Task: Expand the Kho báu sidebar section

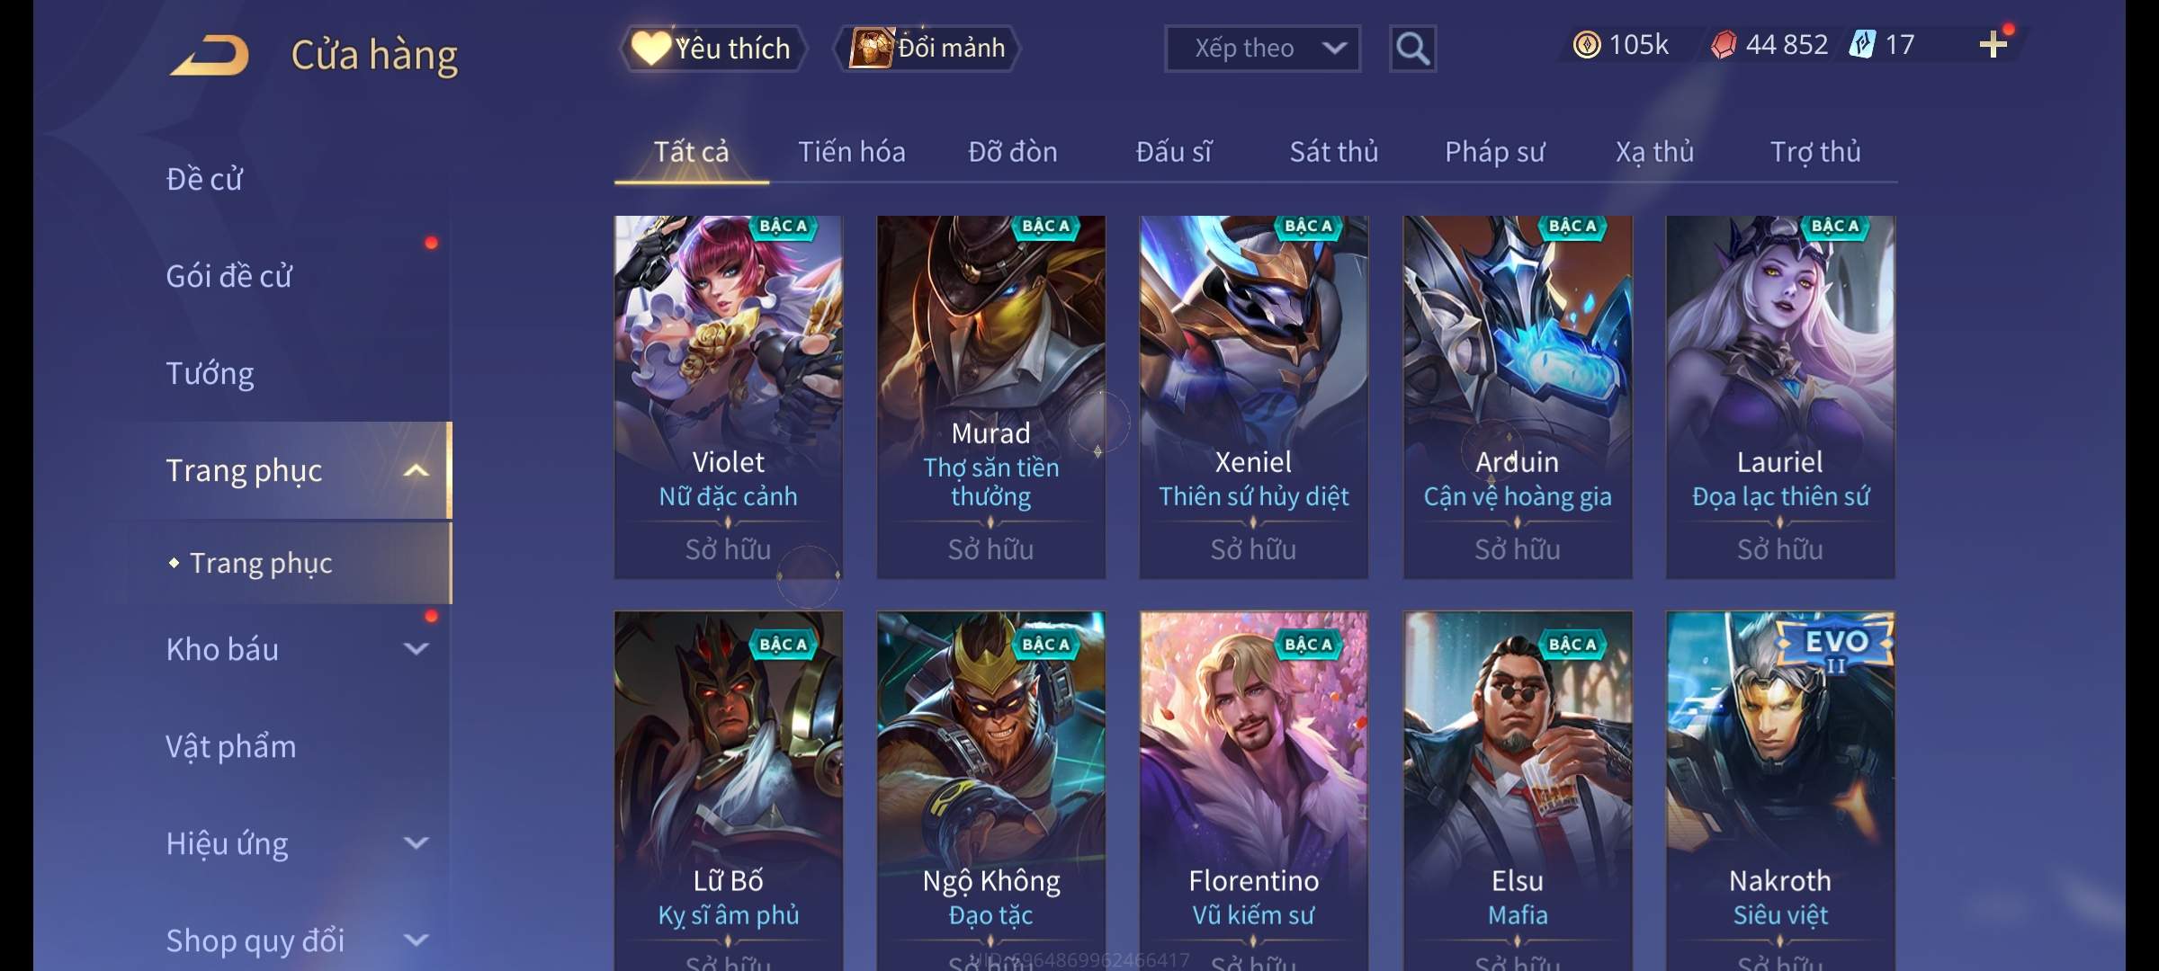Action: pyautogui.click(x=416, y=648)
